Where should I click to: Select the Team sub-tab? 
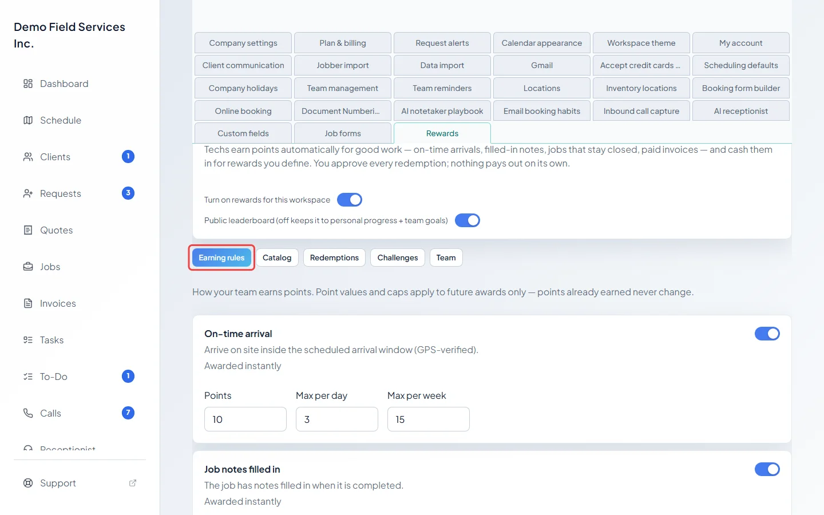click(446, 257)
